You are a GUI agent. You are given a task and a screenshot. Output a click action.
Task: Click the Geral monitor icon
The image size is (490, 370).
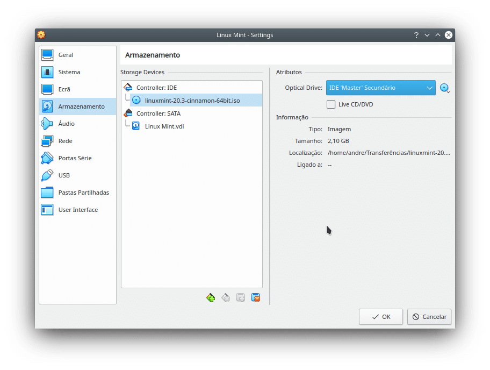click(x=47, y=55)
